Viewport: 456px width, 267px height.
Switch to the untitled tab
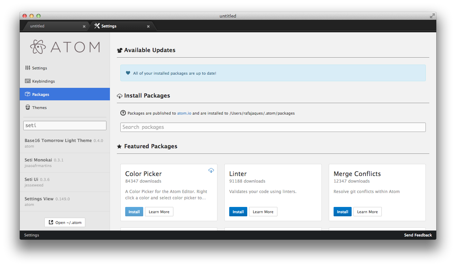tap(56, 26)
